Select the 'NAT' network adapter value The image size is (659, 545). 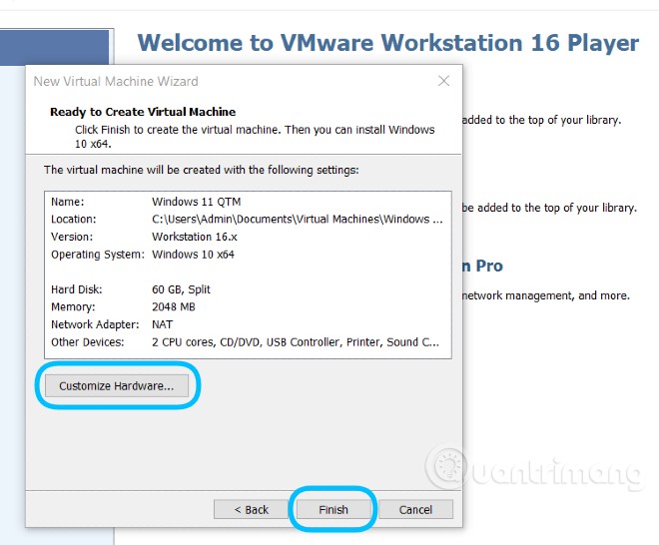[162, 324]
